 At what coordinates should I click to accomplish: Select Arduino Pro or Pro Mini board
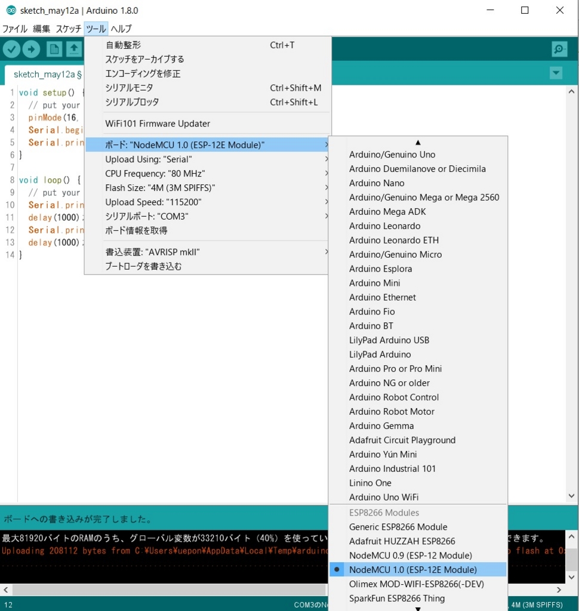coord(418,369)
